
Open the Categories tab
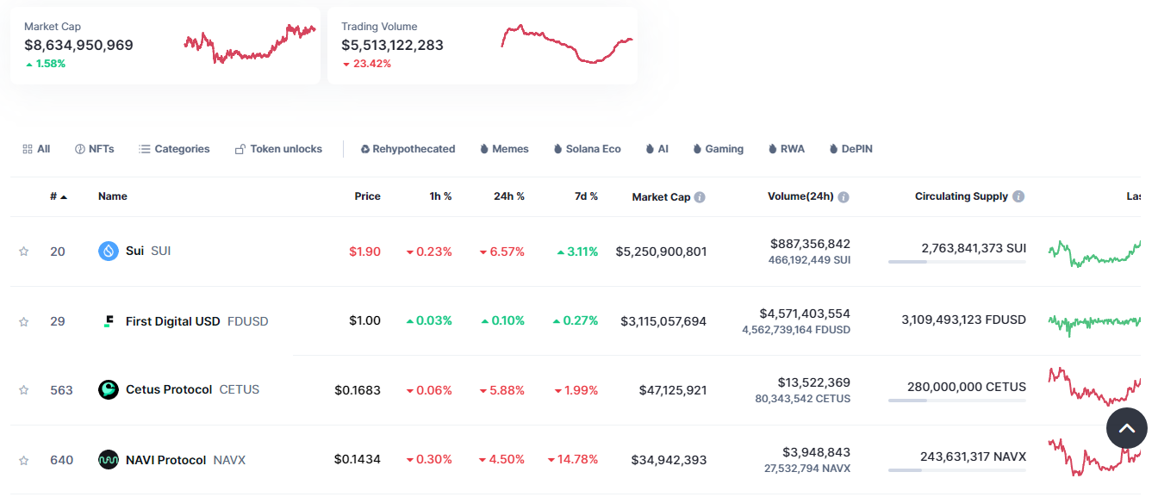point(174,149)
